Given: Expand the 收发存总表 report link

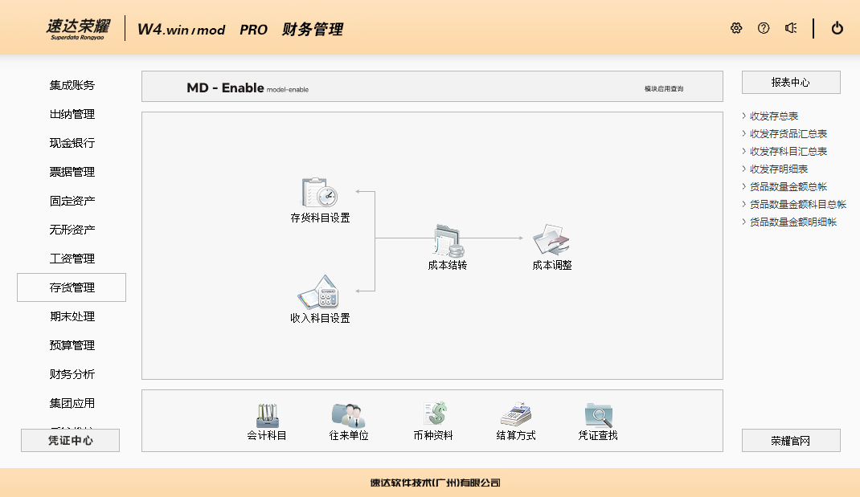Looking at the screenshot, I should click(773, 116).
